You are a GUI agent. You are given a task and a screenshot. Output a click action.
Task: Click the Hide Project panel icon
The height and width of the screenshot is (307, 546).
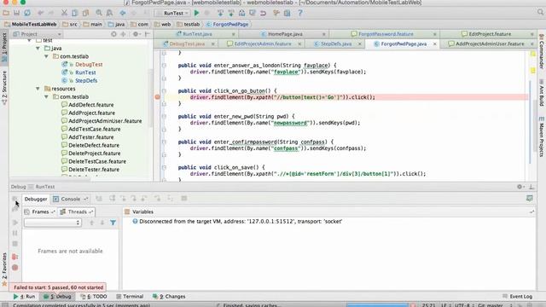pos(148,34)
